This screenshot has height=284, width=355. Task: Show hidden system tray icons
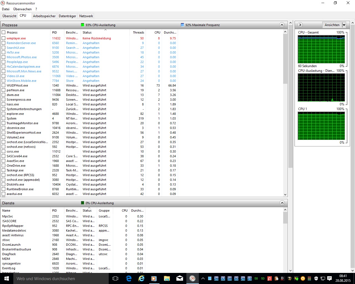pyautogui.click(x=203, y=278)
